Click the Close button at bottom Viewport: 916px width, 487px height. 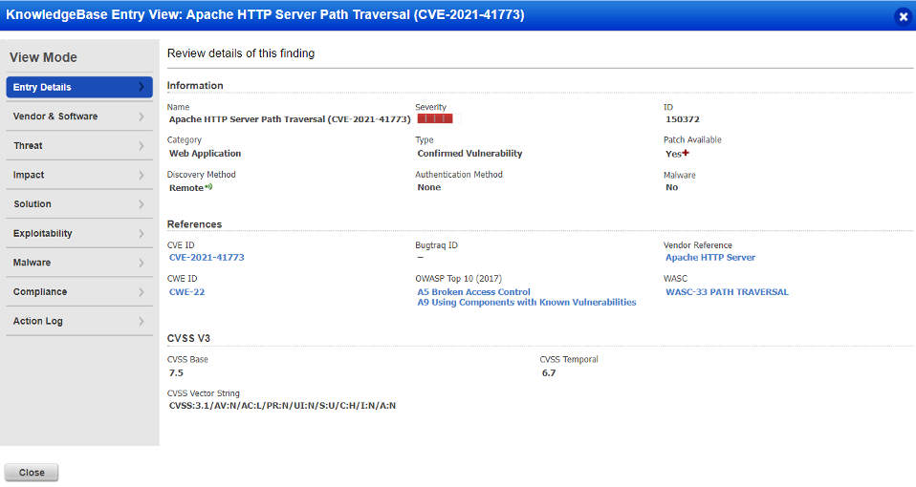tap(32, 473)
